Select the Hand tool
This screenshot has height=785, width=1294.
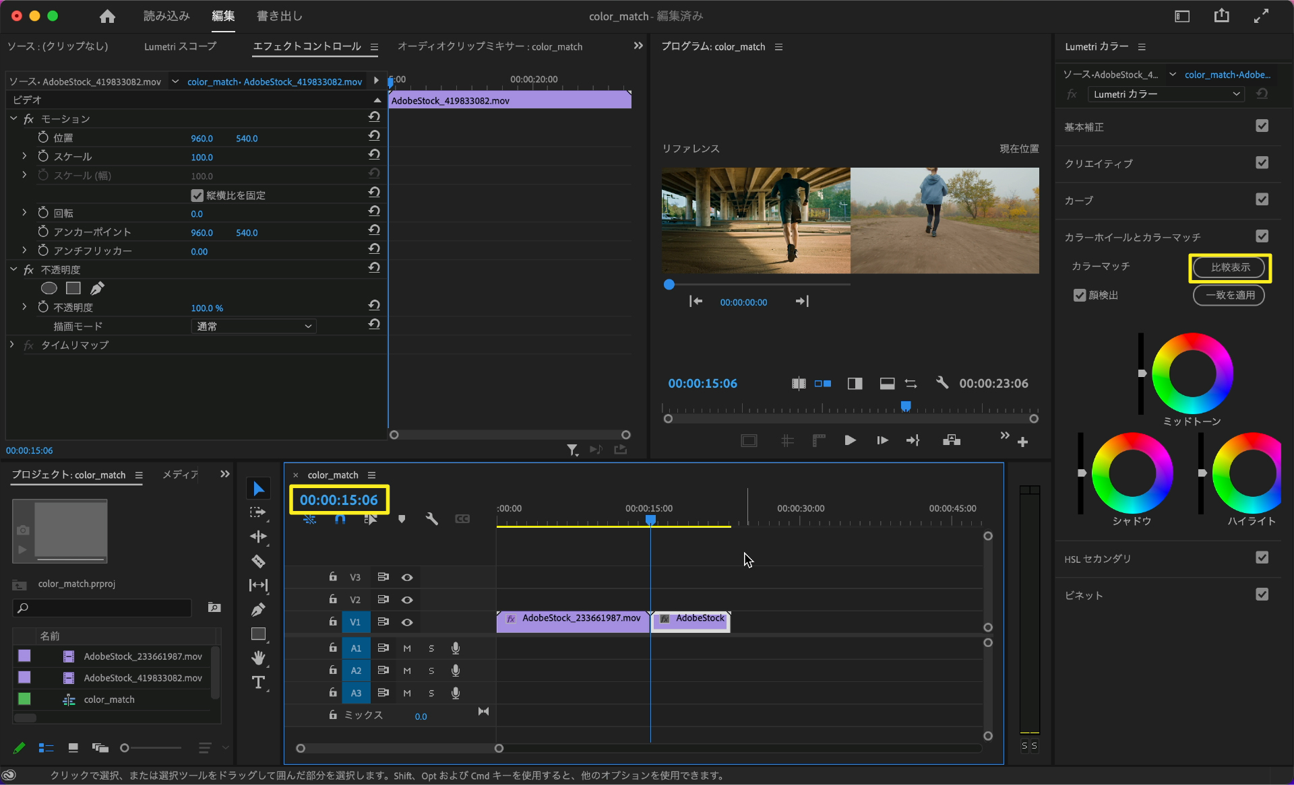[x=258, y=658]
